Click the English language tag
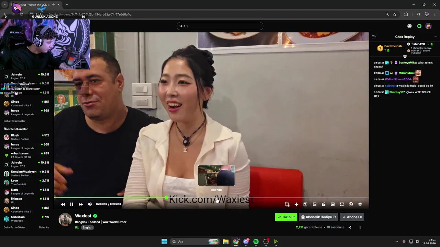 point(87,227)
